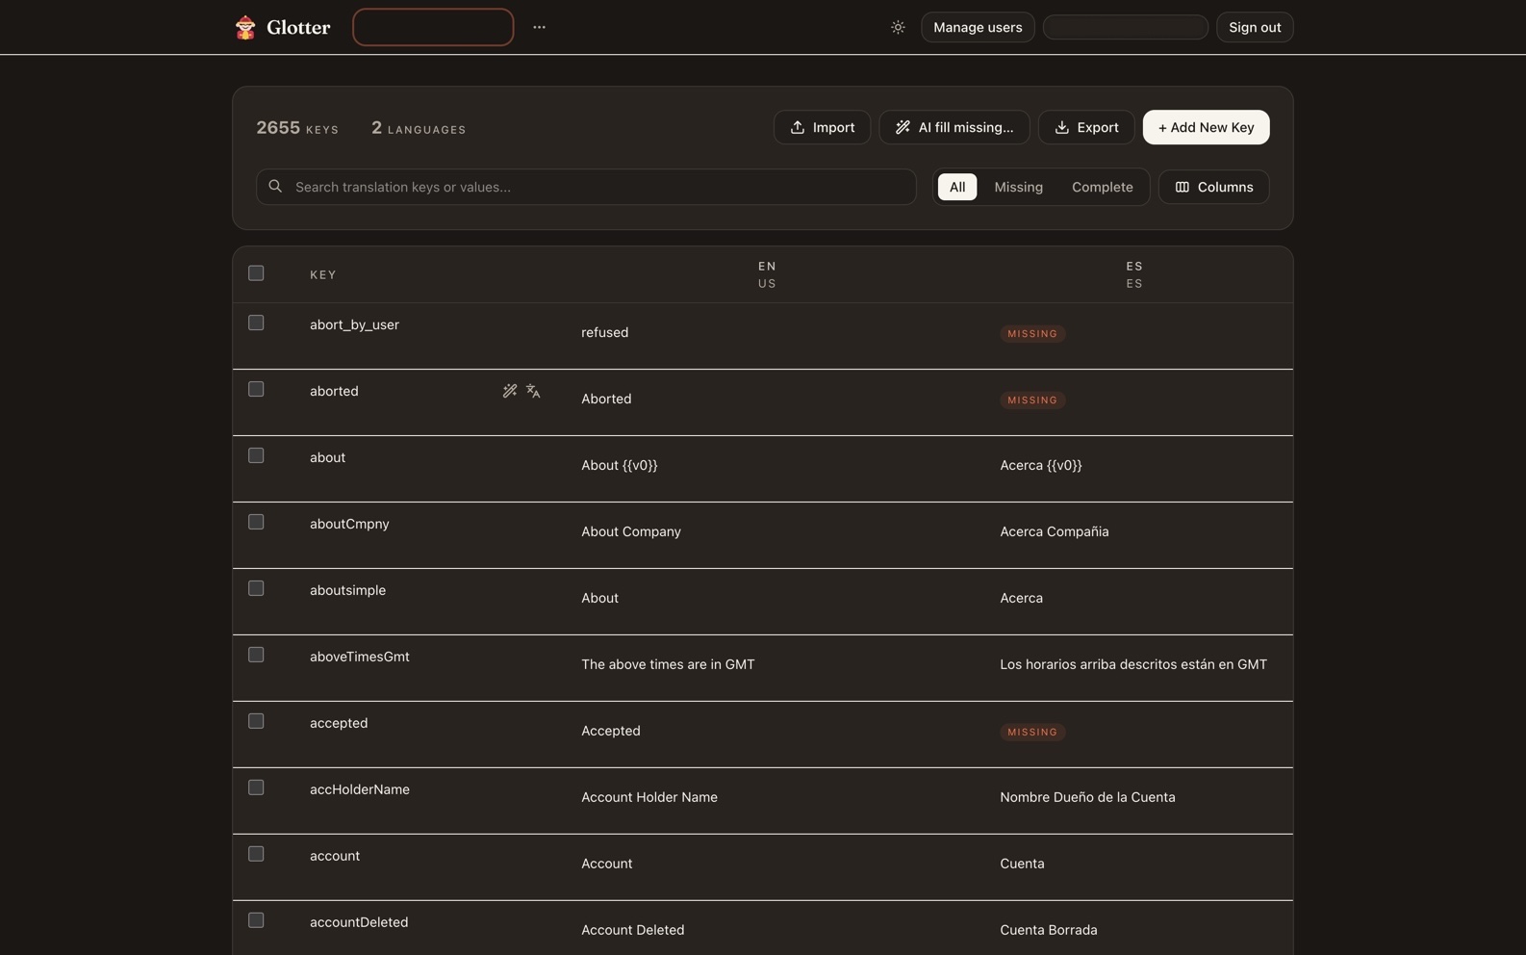Viewport: 1526px width, 955px height.
Task: Select the aborted row checkbox
Action: [256, 389]
